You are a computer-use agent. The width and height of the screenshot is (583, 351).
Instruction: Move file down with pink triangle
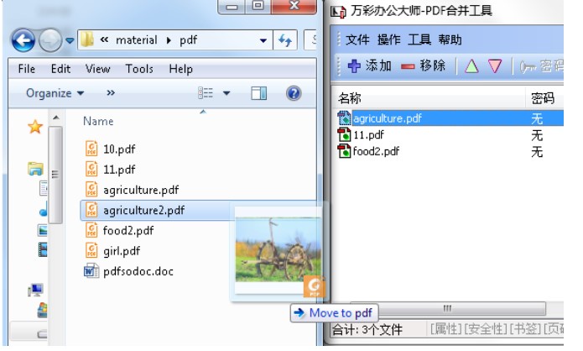click(x=495, y=66)
